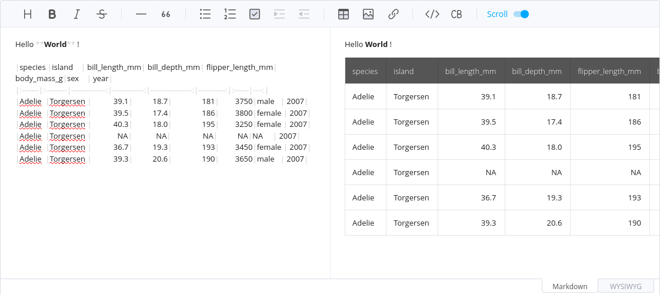Click the species header cell in preview
The height and width of the screenshot is (295, 660).
[x=365, y=71]
